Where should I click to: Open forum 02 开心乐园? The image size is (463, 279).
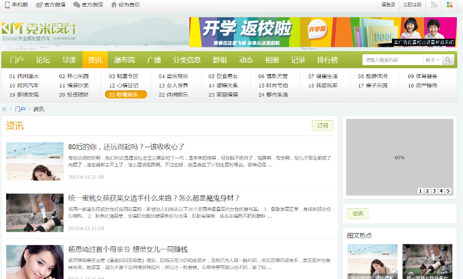(74, 76)
